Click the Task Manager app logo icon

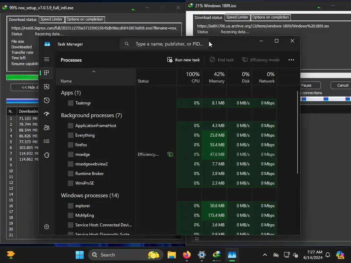click(x=47, y=44)
